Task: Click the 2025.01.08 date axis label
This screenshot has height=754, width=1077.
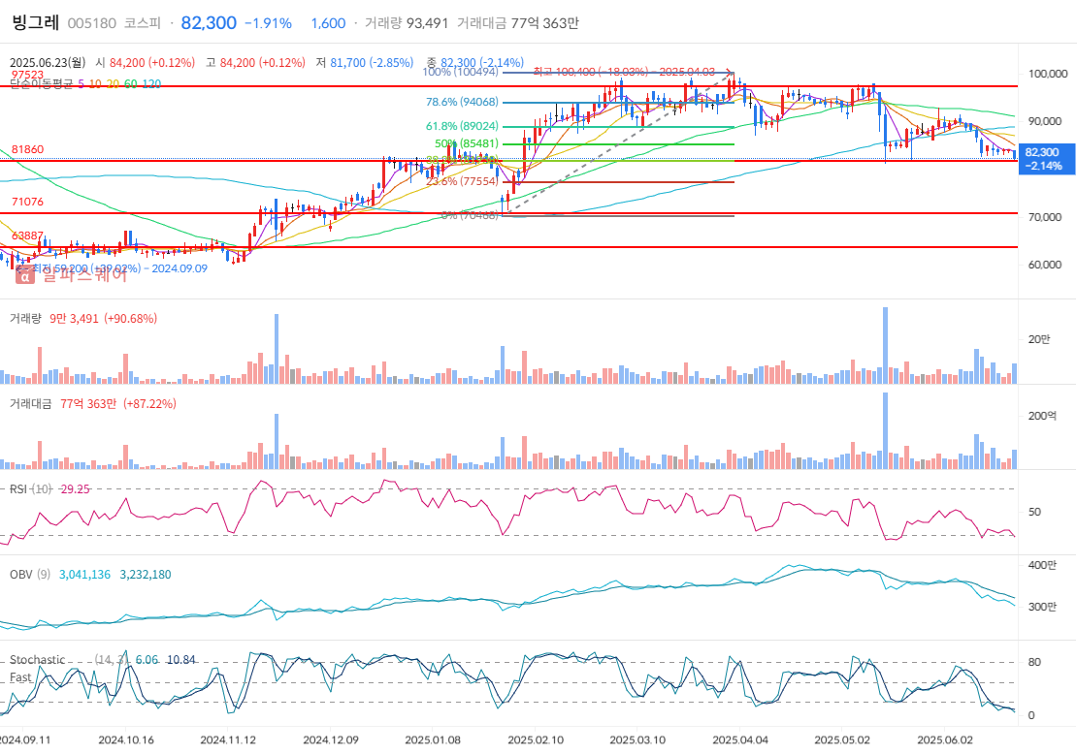Action: (433, 740)
